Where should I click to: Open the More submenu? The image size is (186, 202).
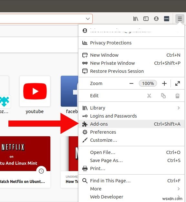pyautogui.click(x=131, y=189)
